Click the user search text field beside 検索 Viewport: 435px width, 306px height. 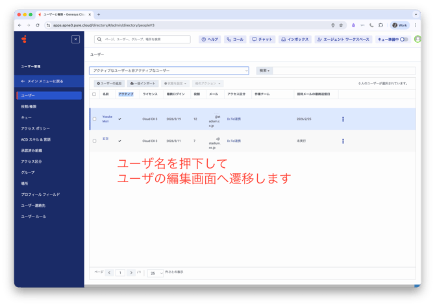tap(344, 71)
